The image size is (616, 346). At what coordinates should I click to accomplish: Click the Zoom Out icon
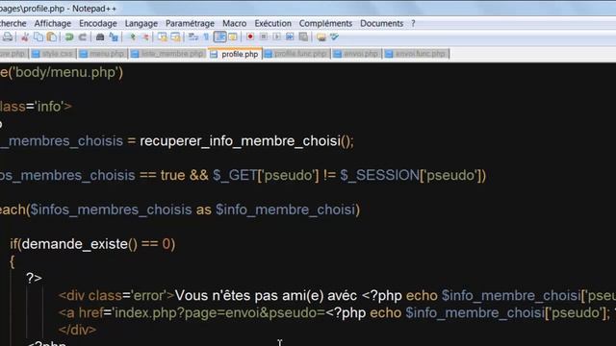pyautogui.click(x=145, y=37)
